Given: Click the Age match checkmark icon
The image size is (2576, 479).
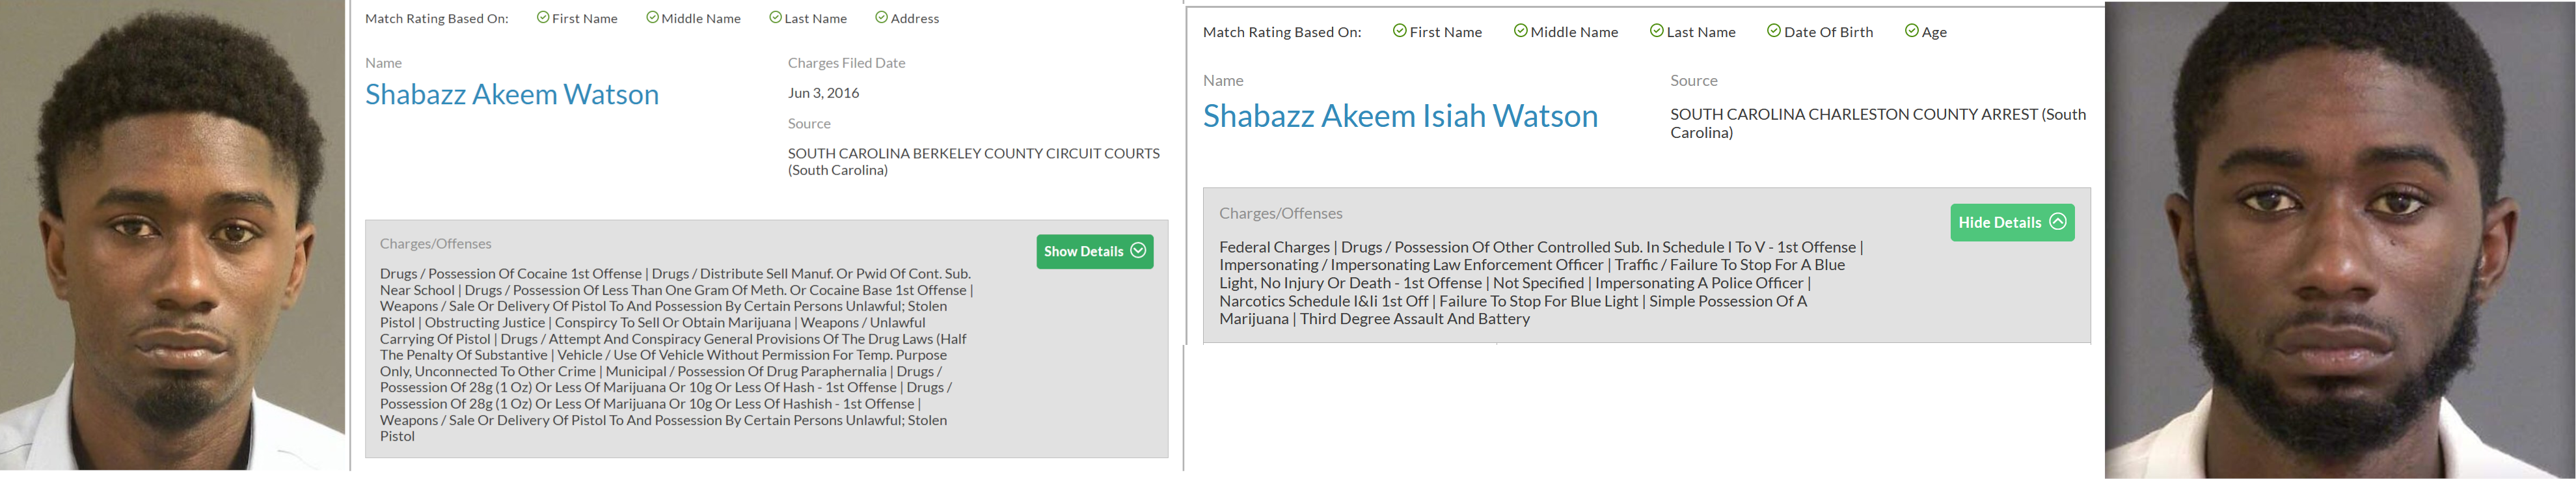Looking at the screenshot, I should pyautogui.click(x=1911, y=31).
